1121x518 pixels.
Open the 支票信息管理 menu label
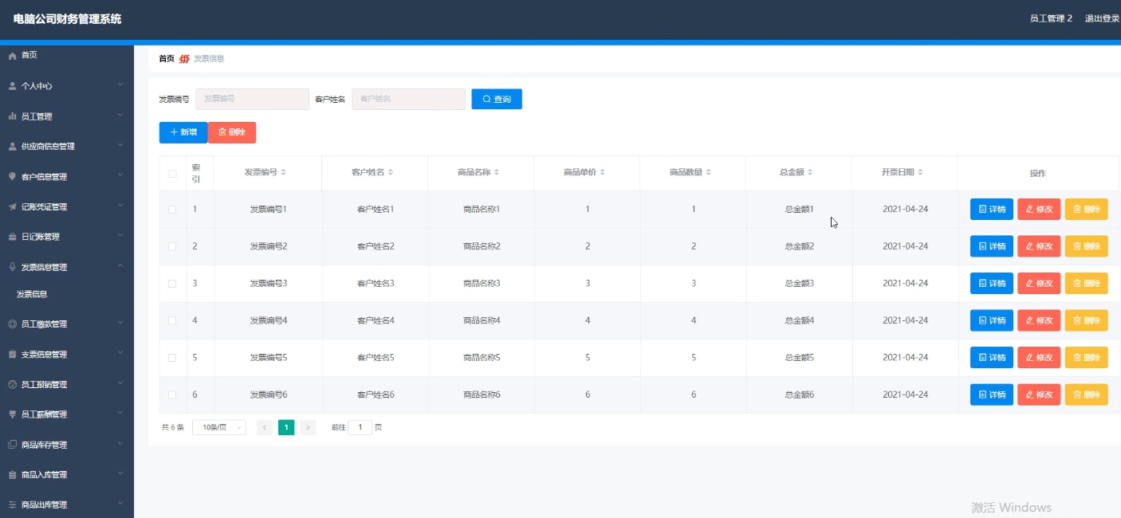(x=44, y=355)
